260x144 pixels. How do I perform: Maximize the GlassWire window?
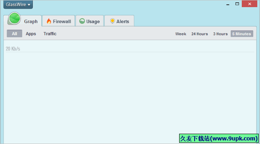(x=237, y=4)
